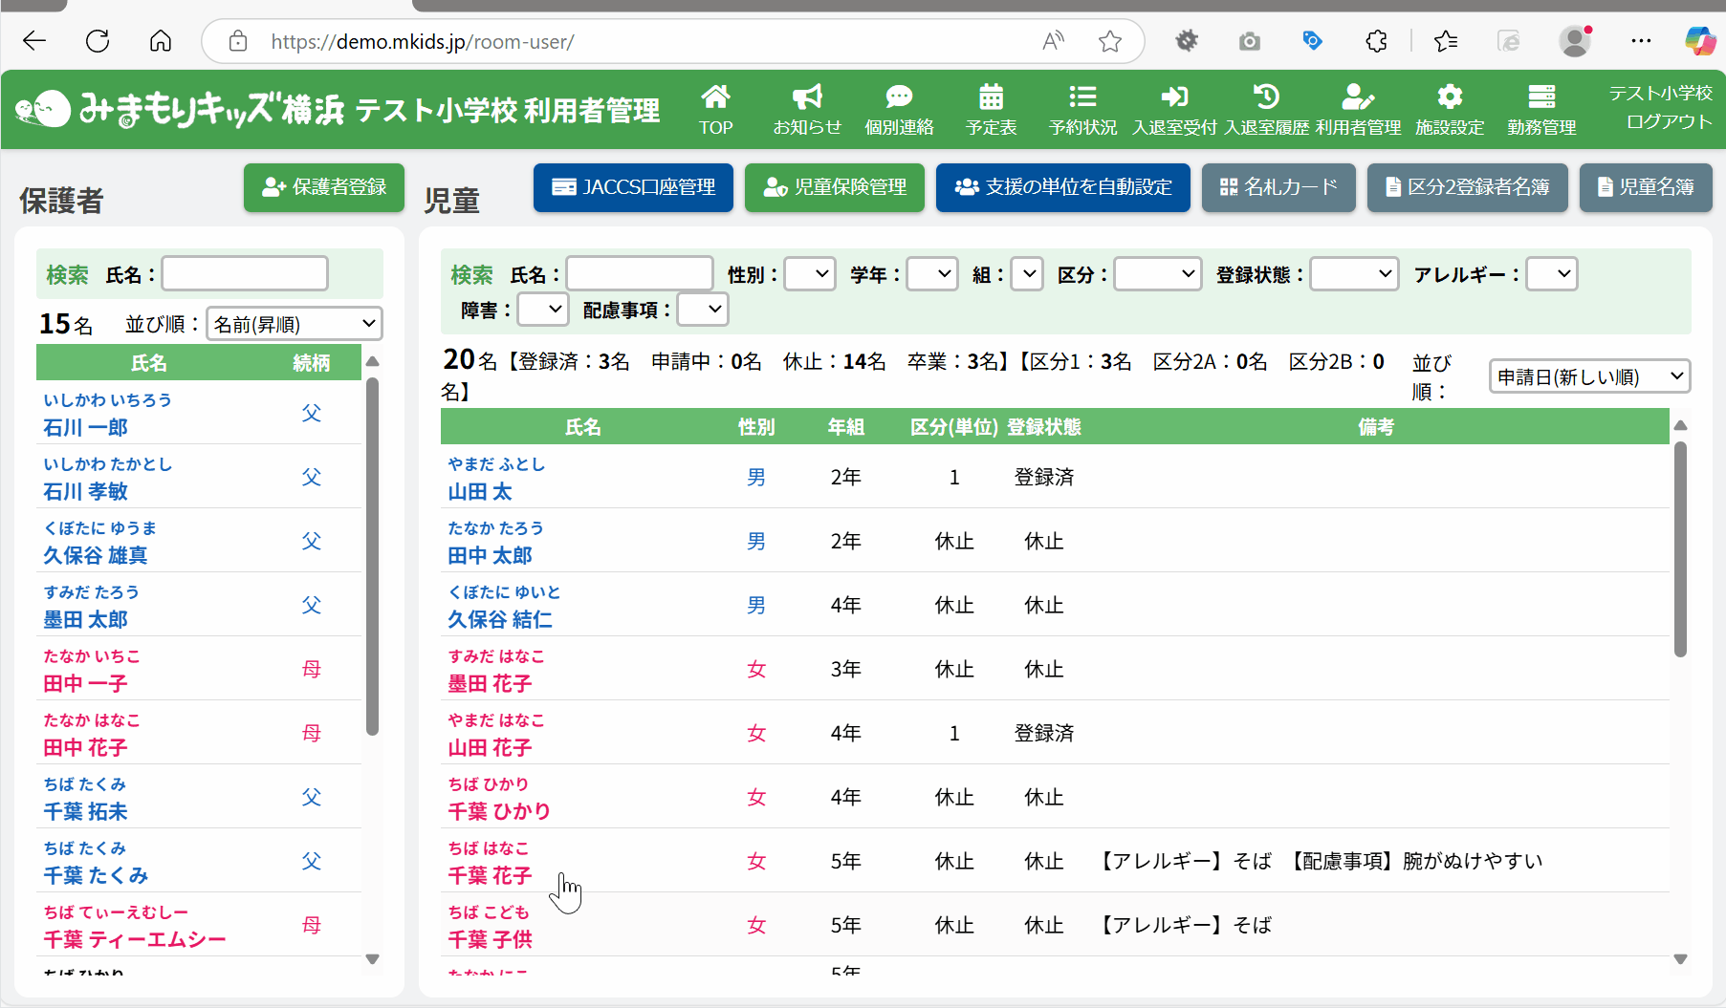Click JACCS口座管理 button
Image resolution: width=1726 pixels, height=1008 pixels.
click(x=633, y=187)
